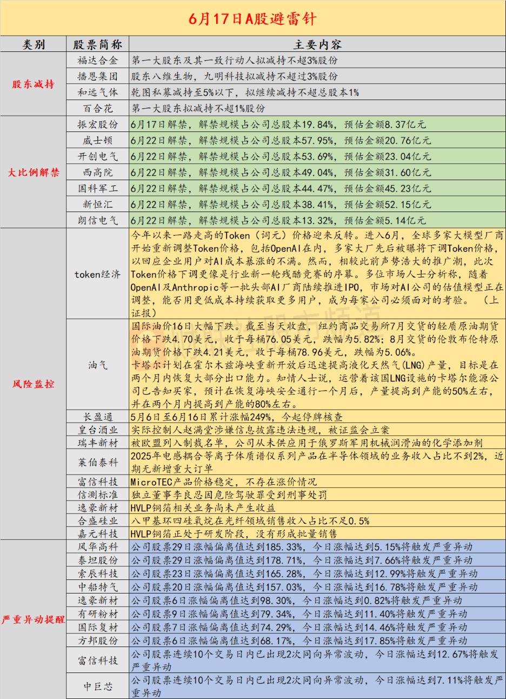
Task: Click the 大比例解禁 category cell
Action: 34,173
